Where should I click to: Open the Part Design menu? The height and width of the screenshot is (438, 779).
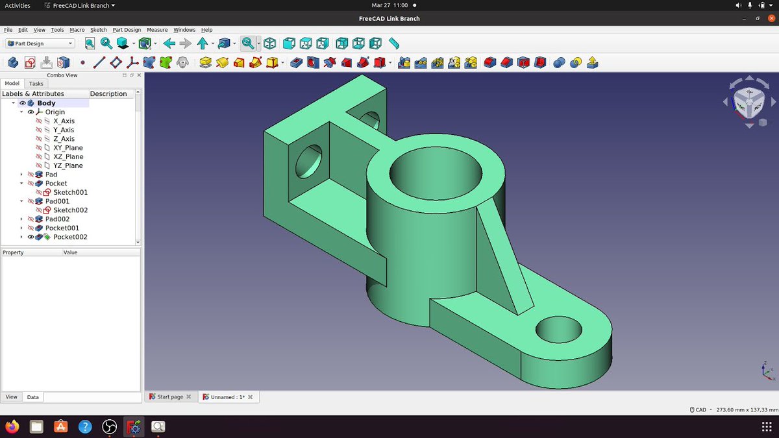[127, 30]
